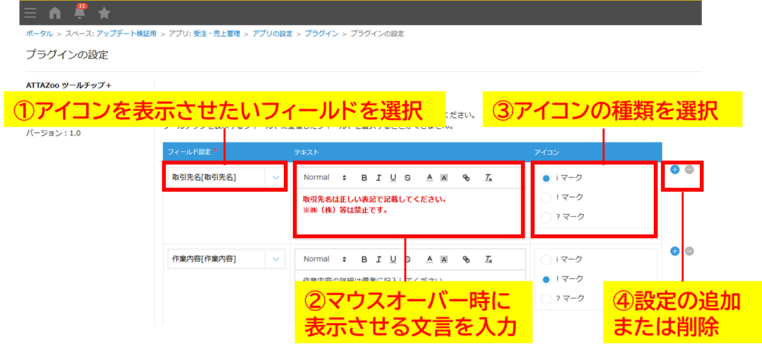
Task: Open the プラグイン breadcrumb link
Action: click(321, 34)
